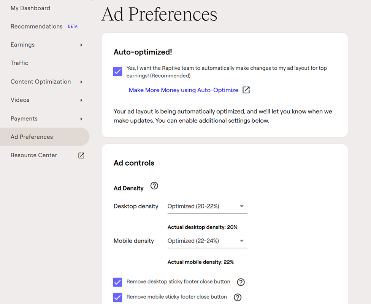Viewport: 371px width, 304px height.
Task: Open the Recommendations page
Action: [x=36, y=26]
